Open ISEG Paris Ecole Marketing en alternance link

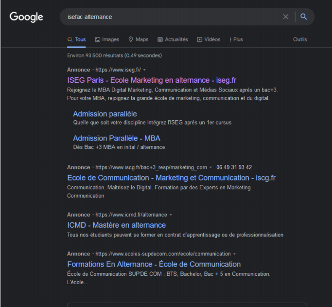pyautogui.click(x=152, y=80)
